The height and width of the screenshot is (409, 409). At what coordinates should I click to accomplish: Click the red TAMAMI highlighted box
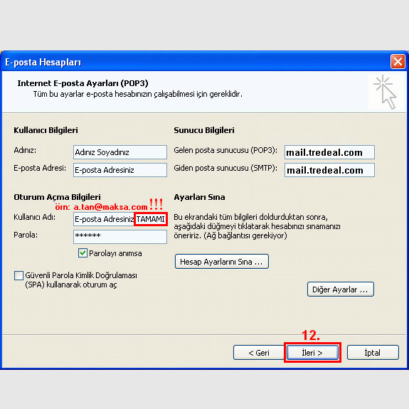[151, 219]
